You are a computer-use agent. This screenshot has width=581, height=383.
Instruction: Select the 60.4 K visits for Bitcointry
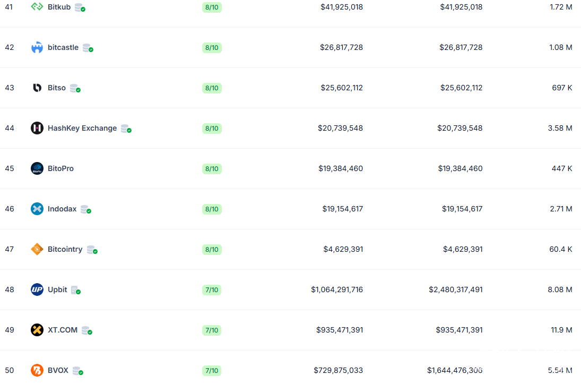pos(561,249)
